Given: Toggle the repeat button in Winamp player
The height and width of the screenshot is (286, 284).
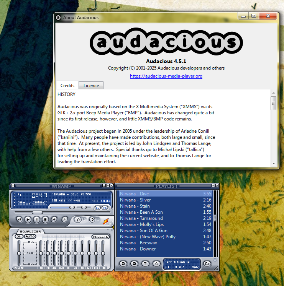Looking at the screenshot, I should [x=92, y=219].
